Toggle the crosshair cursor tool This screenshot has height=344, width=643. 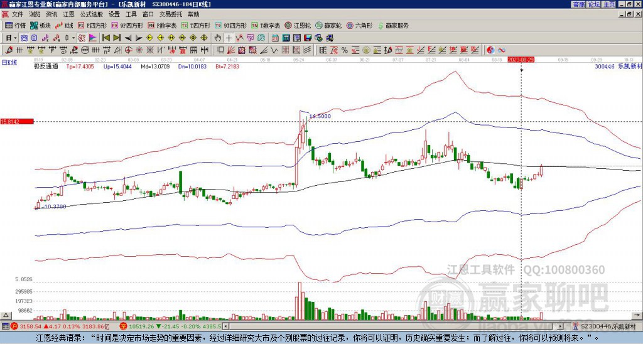tap(229, 38)
